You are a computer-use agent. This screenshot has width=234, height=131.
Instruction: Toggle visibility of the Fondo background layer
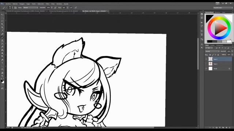(x=206, y=68)
